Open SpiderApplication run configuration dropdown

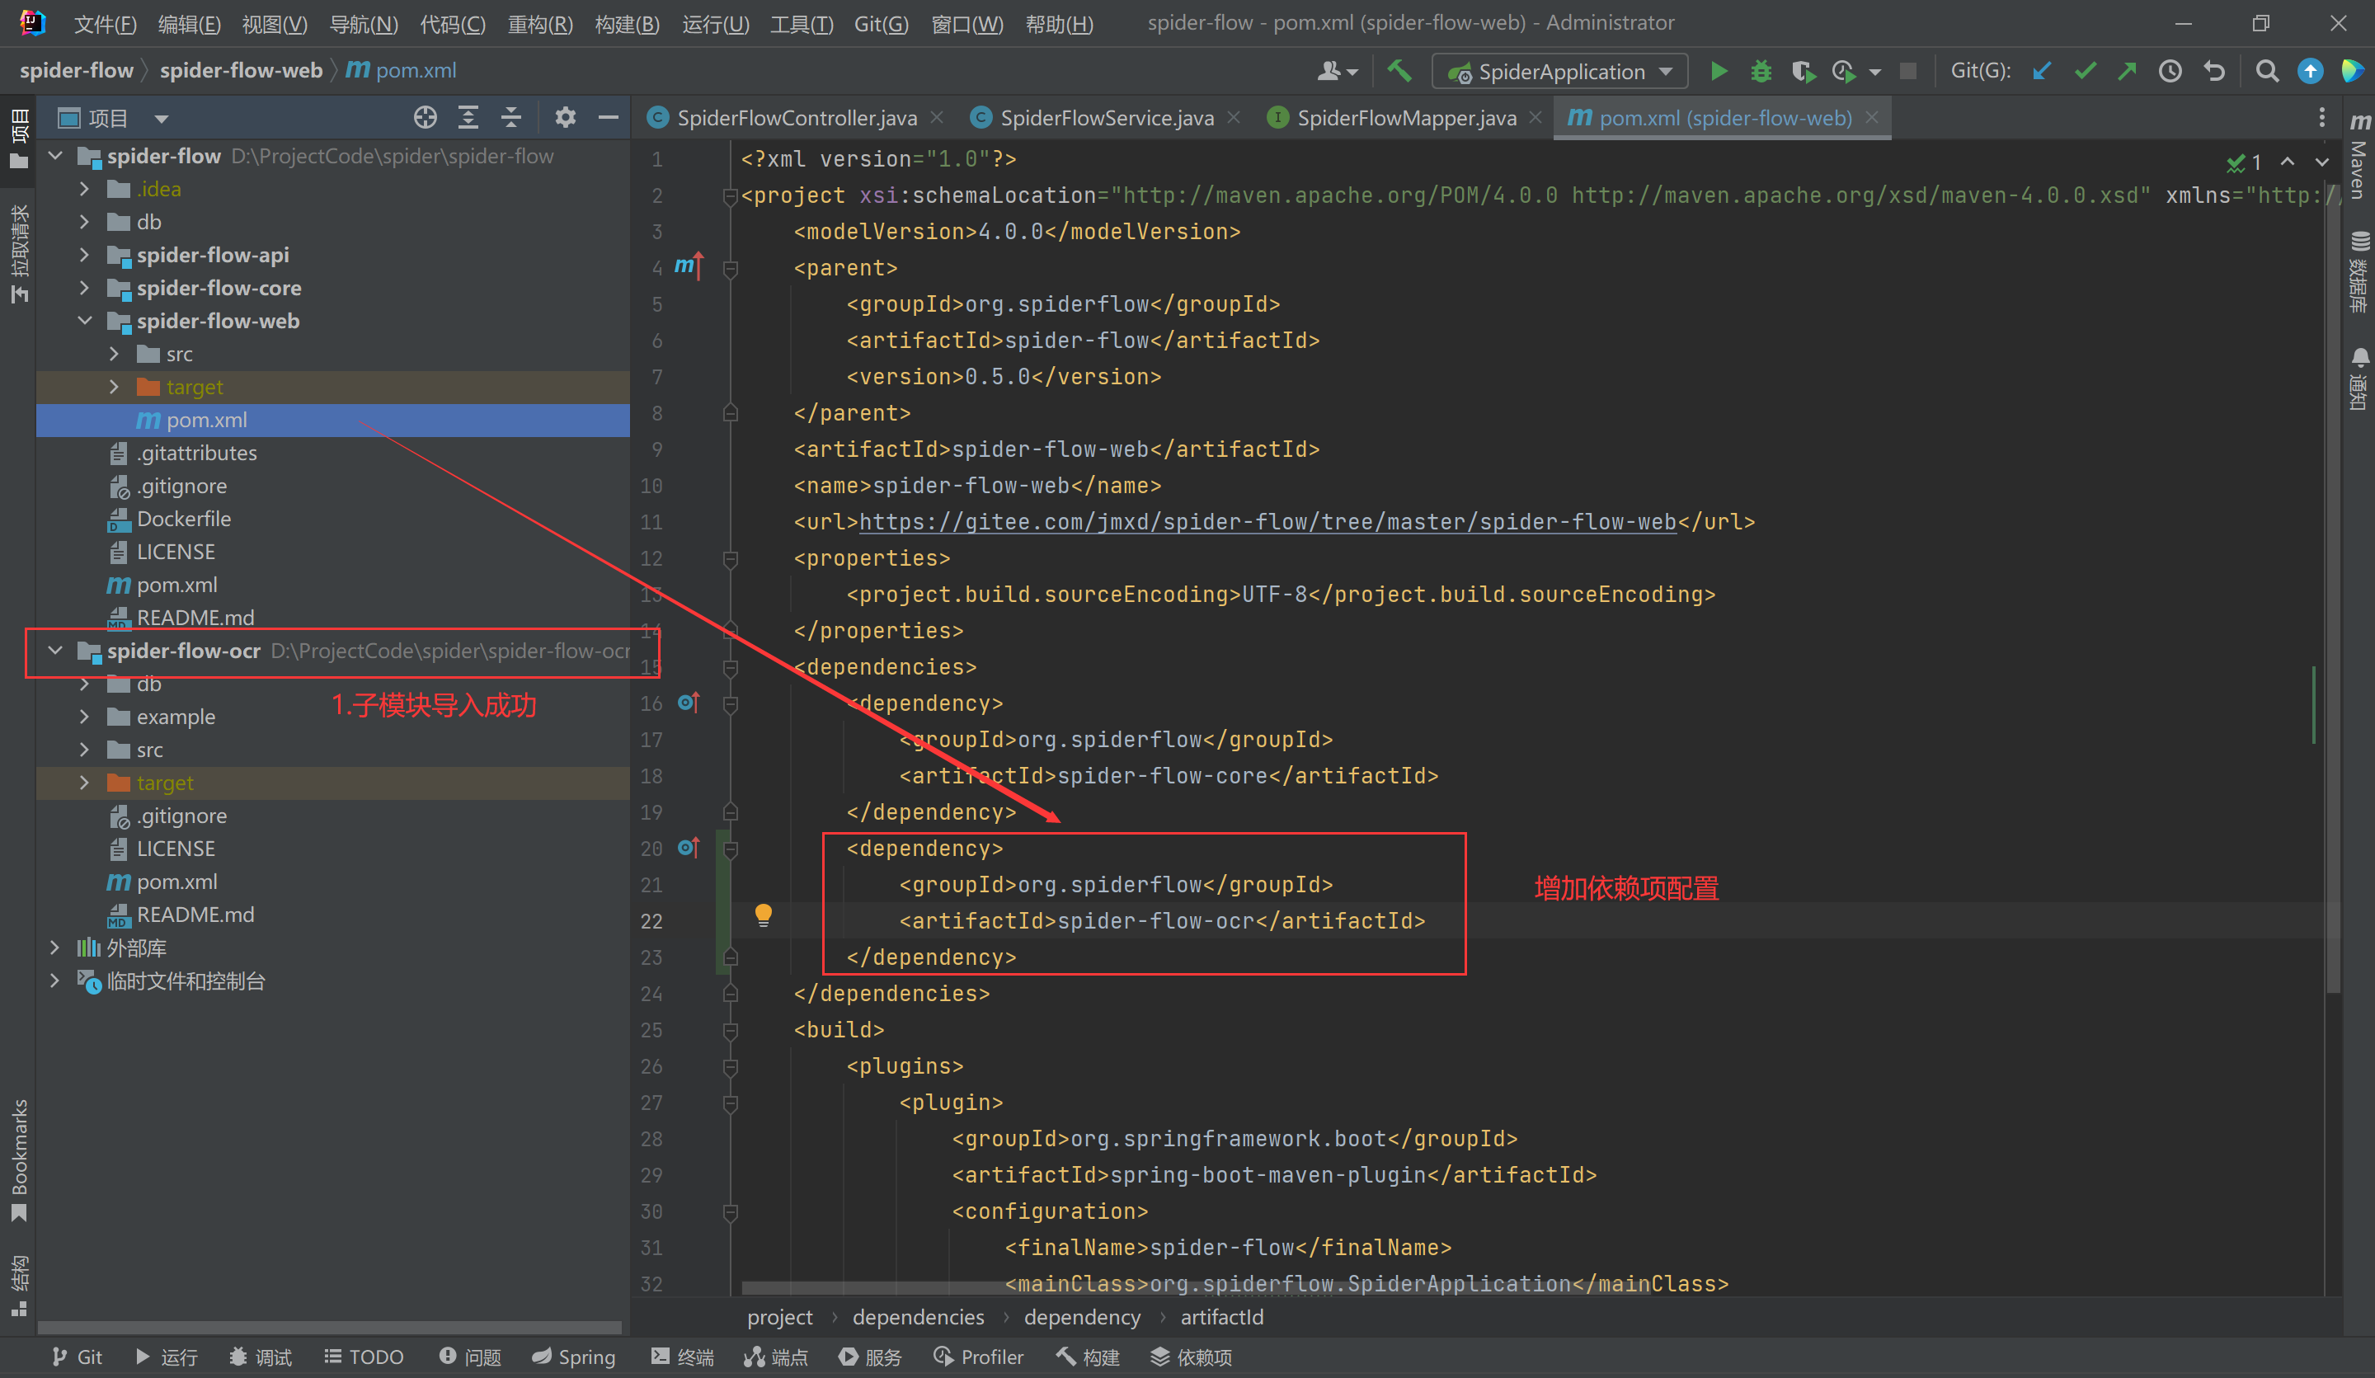point(1559,72)
